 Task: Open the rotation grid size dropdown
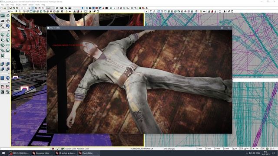pyautogui.click(x=254, y=149)
